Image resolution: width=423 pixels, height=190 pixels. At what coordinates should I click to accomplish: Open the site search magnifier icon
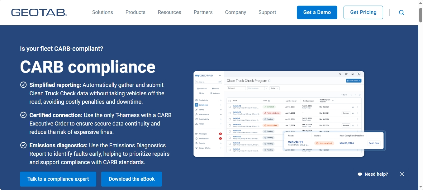coord(402,12)
